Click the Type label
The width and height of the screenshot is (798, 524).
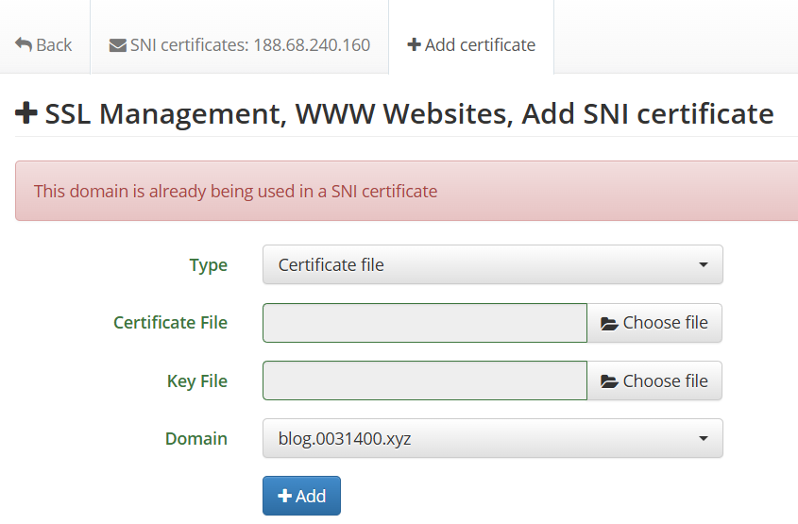[208, 265]
